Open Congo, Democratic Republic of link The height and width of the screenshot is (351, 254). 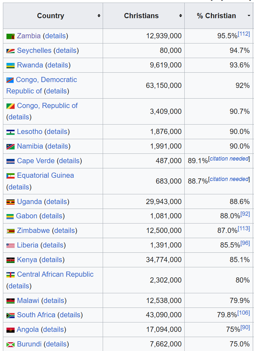pyautogui.click(x=46, y=80)
